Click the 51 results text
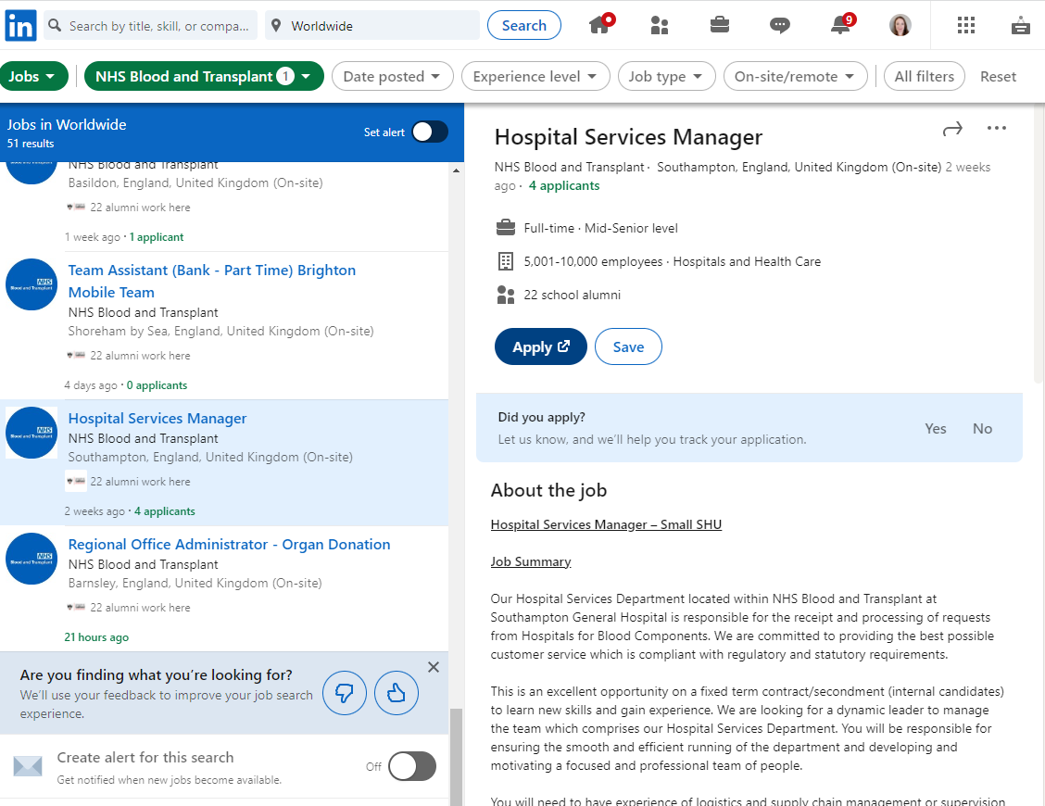 pos(31,144)
